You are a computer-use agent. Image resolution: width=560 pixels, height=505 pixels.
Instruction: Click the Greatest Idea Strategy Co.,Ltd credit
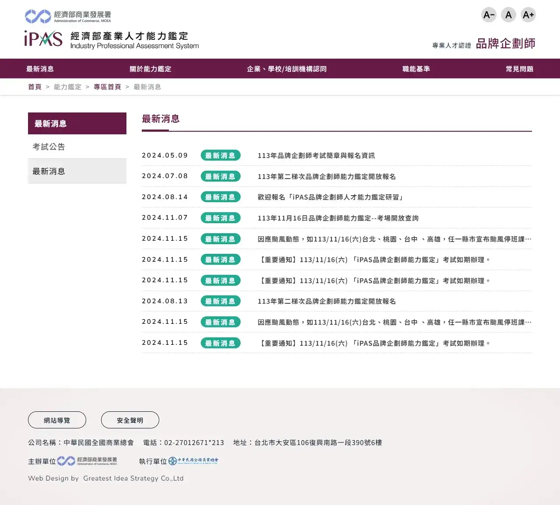click(x=133, y=478)
